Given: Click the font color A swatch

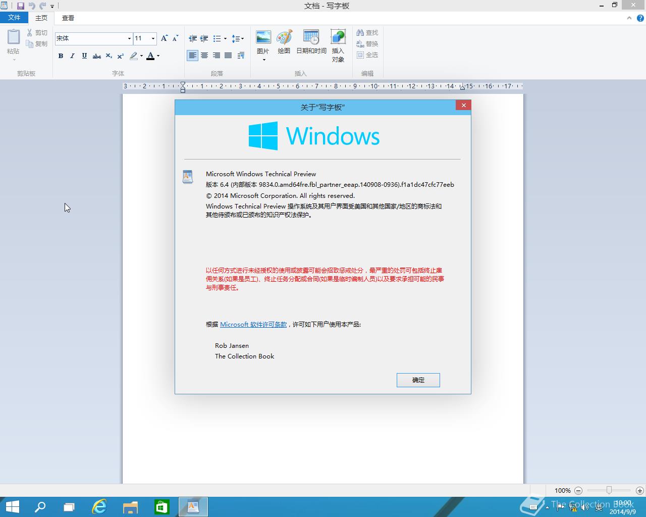Looking at the screenshot, I should [150, 56].
